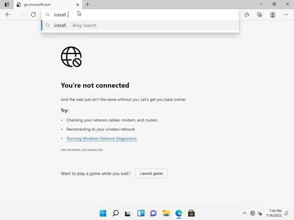Open the focus assist moon icon

tap(286, 213)
